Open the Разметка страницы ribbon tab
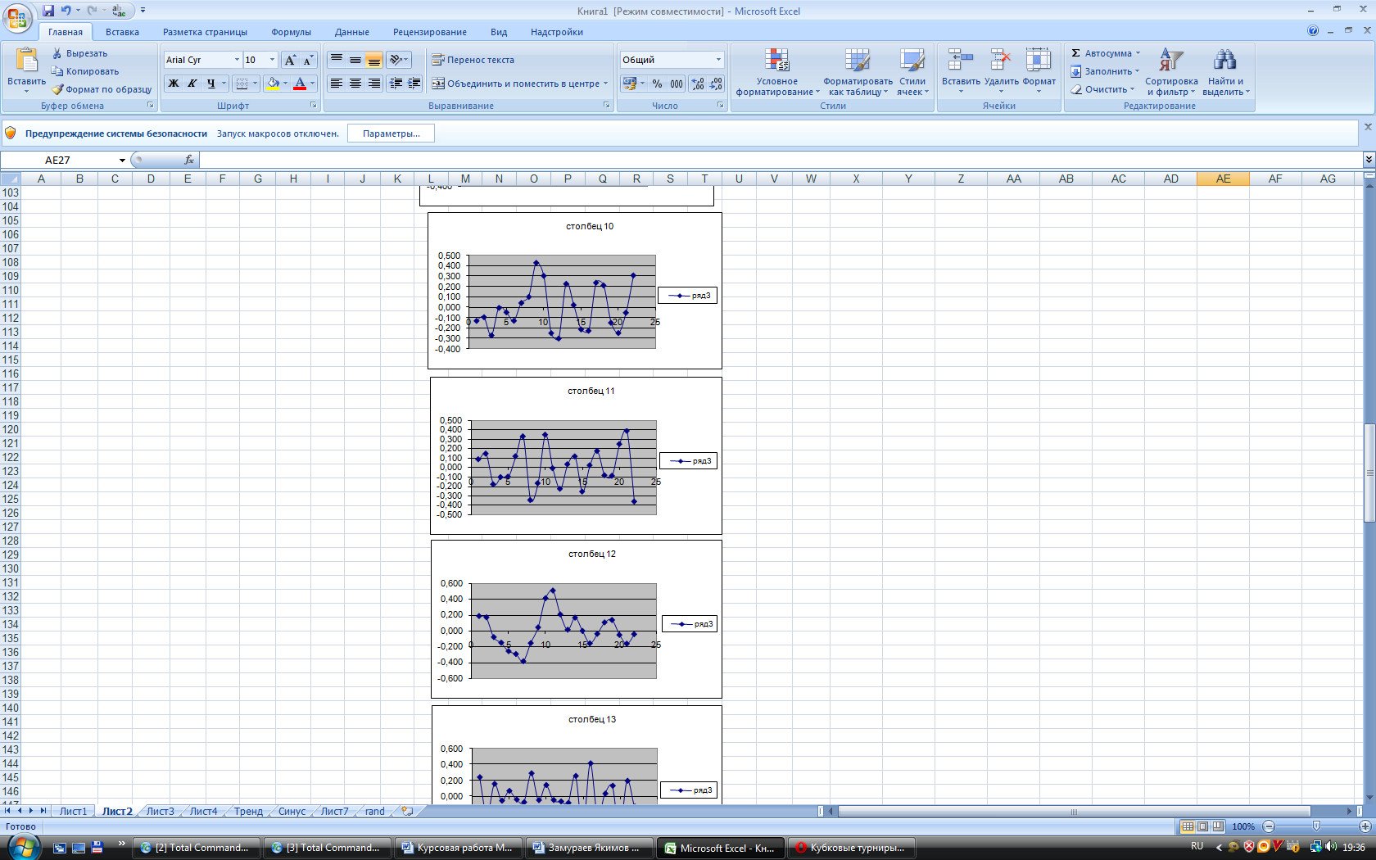This screenshot has width=1376, height=860. (205, 32)
